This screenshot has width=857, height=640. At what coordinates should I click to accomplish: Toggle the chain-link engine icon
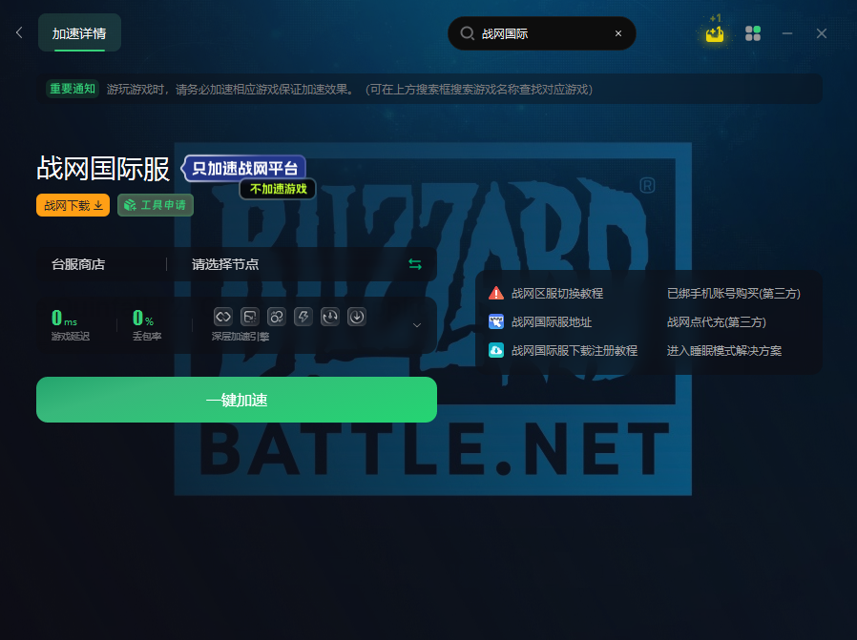(223, 316)
